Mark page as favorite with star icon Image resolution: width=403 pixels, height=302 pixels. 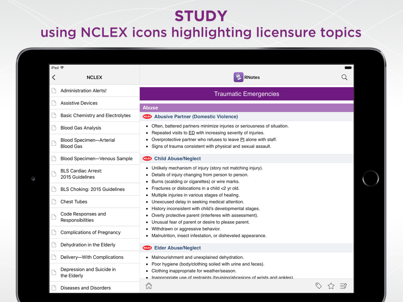(x=331, y=286)
